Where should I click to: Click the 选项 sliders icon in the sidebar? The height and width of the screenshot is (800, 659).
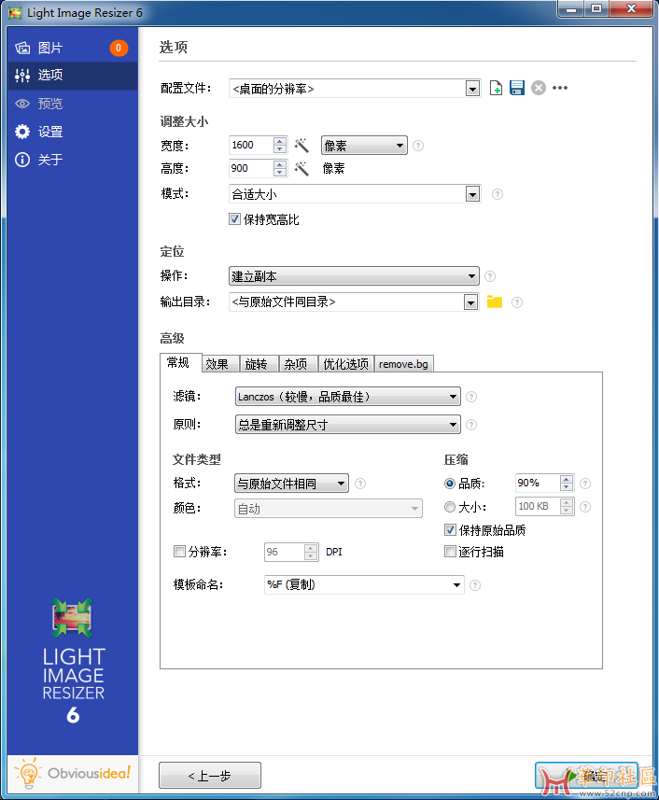click(22, 76)
